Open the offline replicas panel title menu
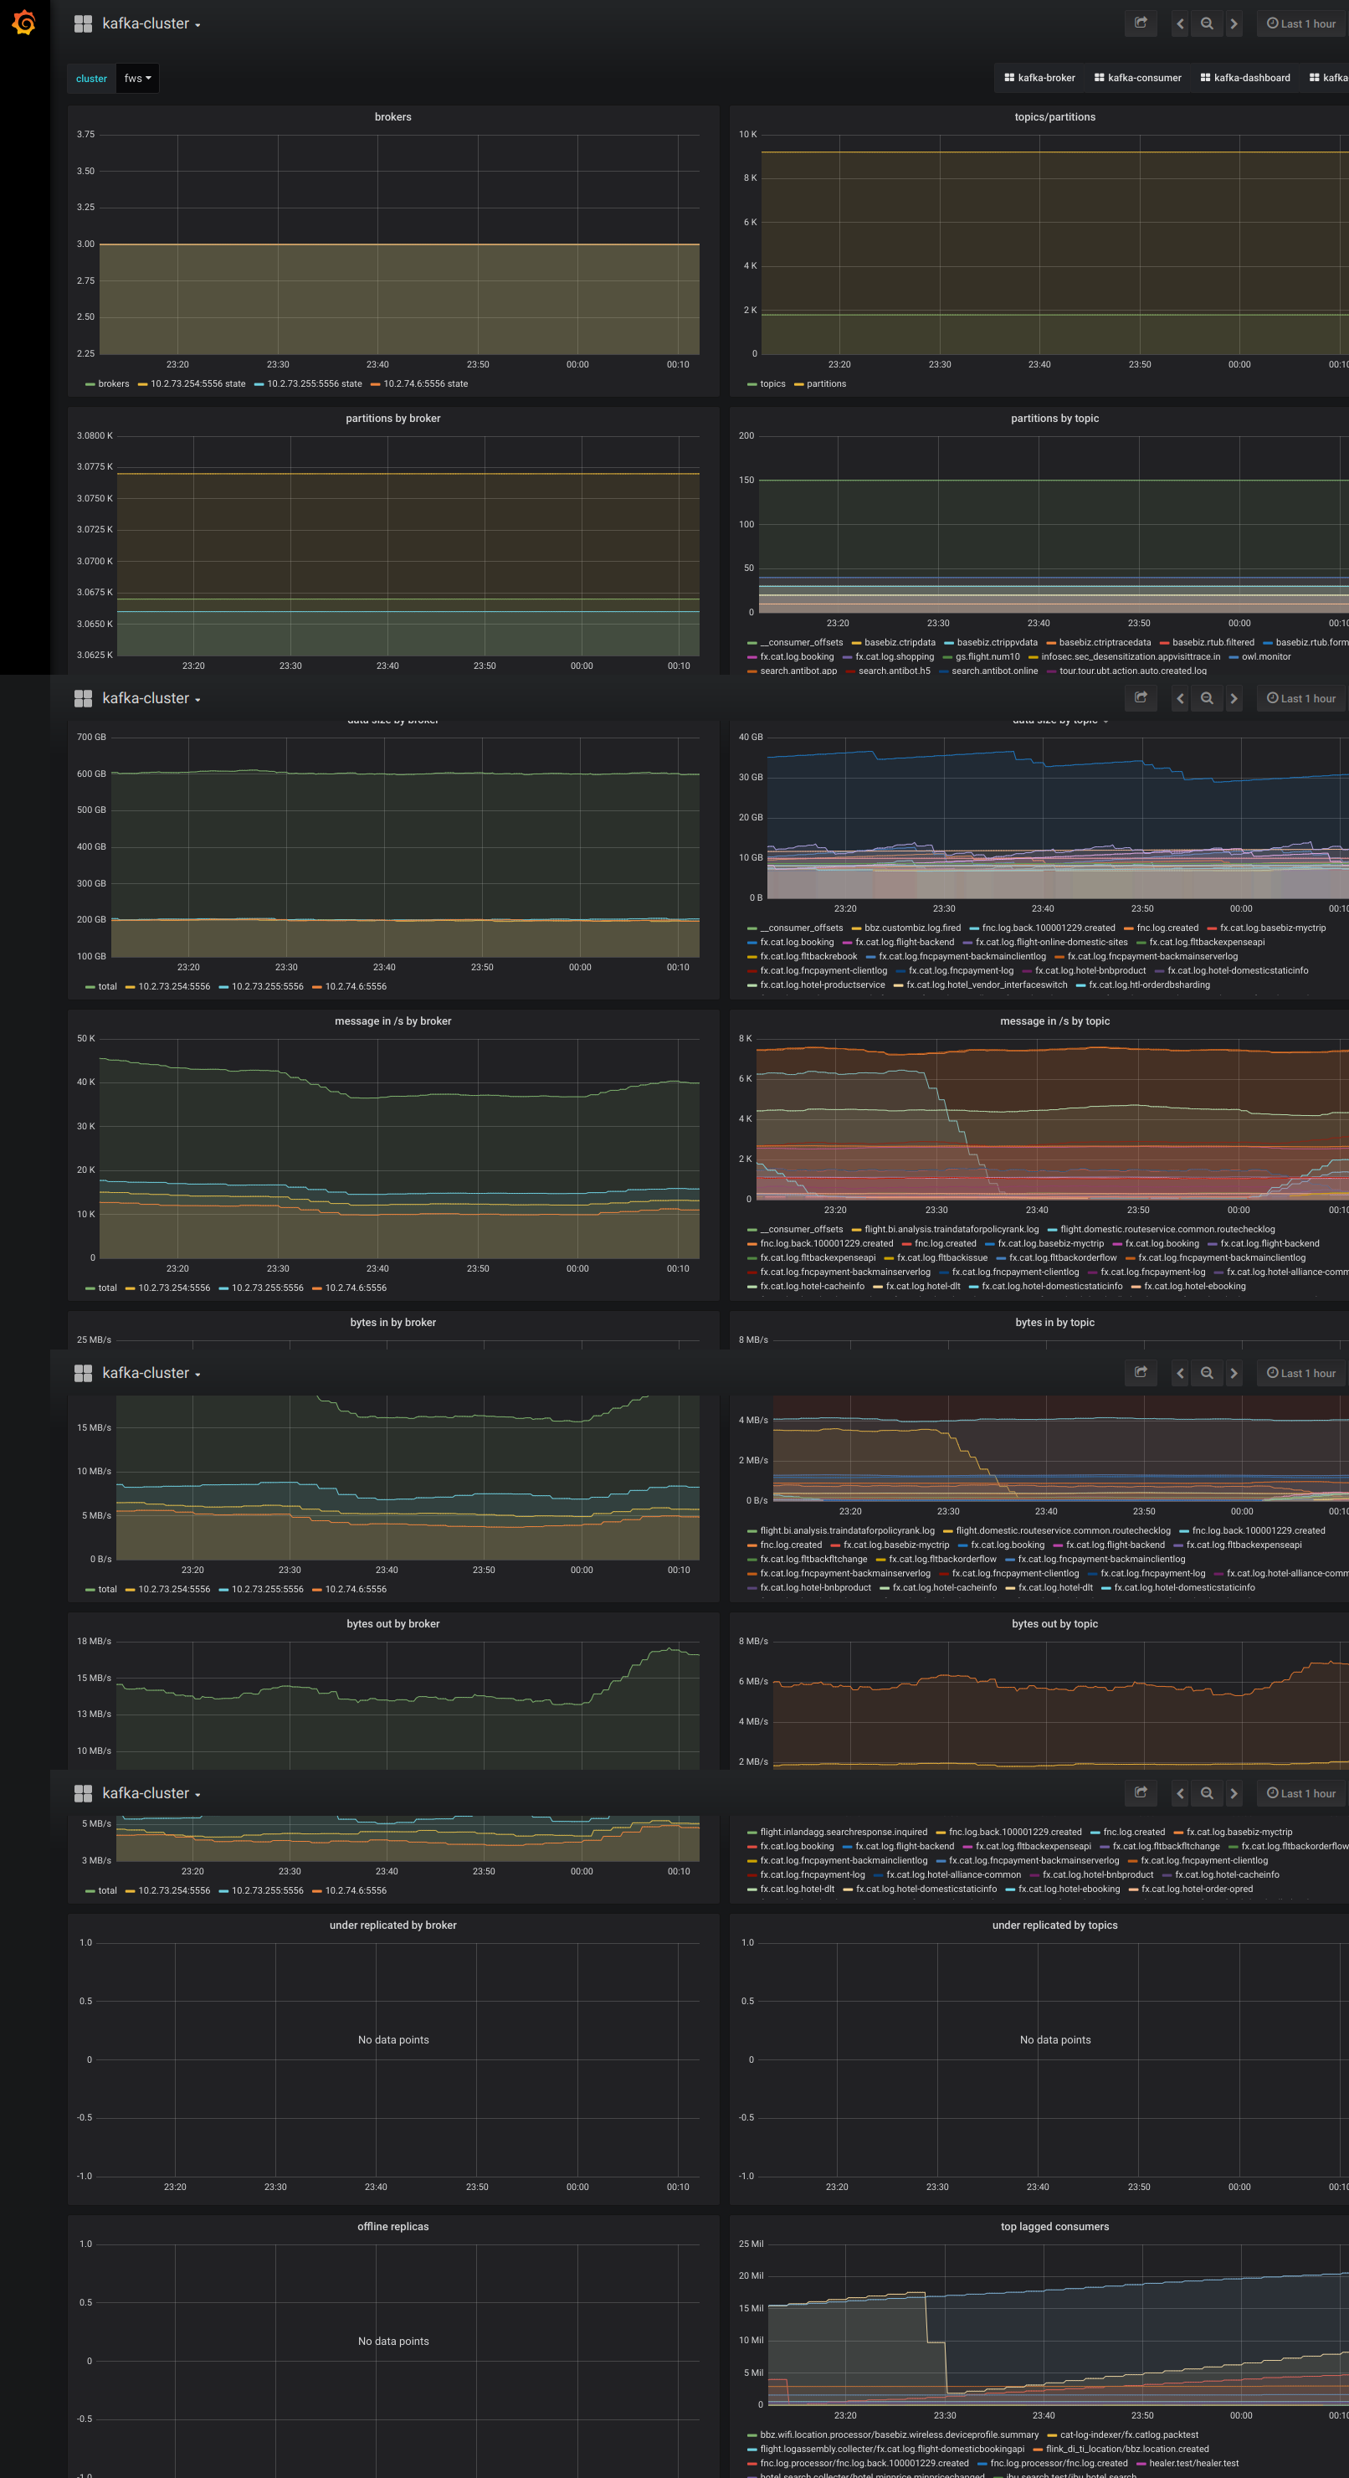The width and height of the screenshot is (1349, 2478). [x=393, y=2227]
